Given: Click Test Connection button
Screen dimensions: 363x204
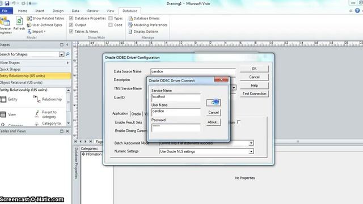Looking at the screenshot, I should 254,93.
